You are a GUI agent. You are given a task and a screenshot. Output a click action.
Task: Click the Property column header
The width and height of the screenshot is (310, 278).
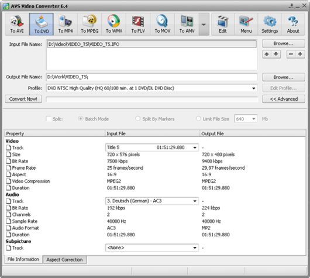(55, 134)
